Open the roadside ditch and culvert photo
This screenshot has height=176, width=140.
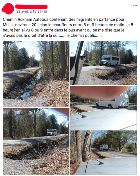pos(36,74)
